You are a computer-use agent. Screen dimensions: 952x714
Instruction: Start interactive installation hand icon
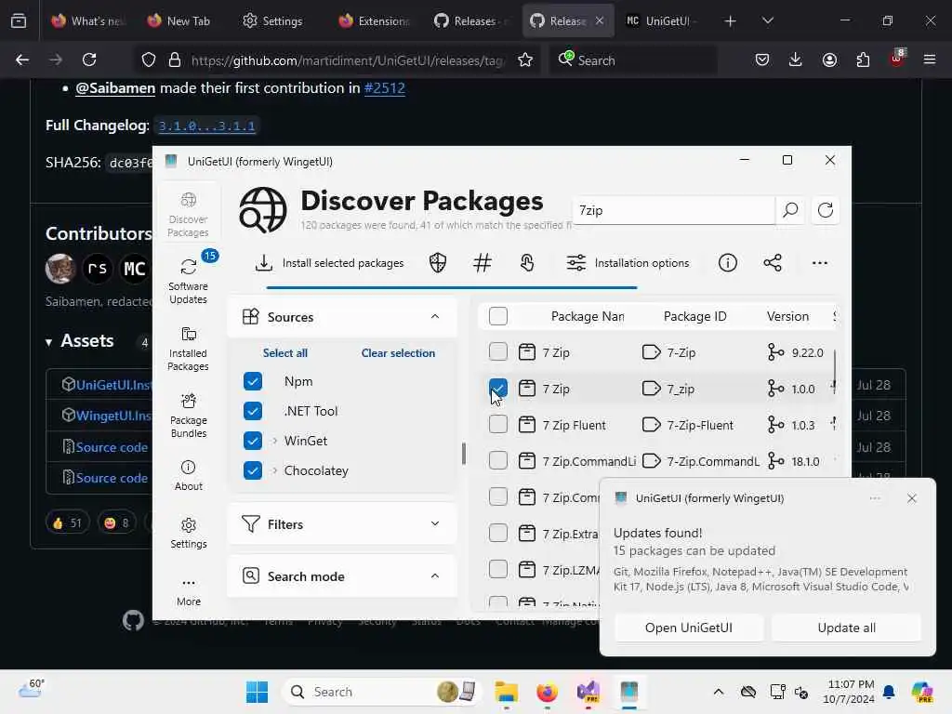pyautogui.click(x=527, y=263)
